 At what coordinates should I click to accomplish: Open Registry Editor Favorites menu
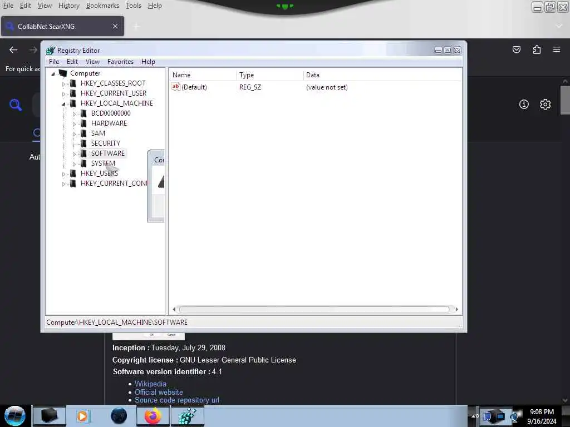[x=120, y=62]
